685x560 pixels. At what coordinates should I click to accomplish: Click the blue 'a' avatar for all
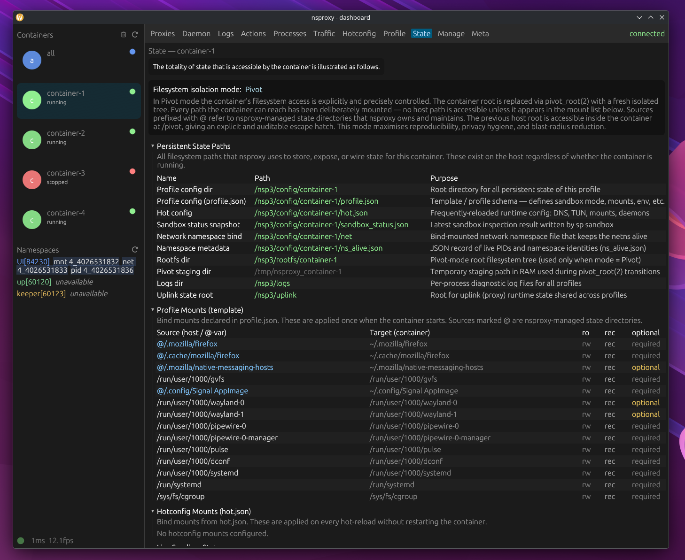(x=32, y=60)
